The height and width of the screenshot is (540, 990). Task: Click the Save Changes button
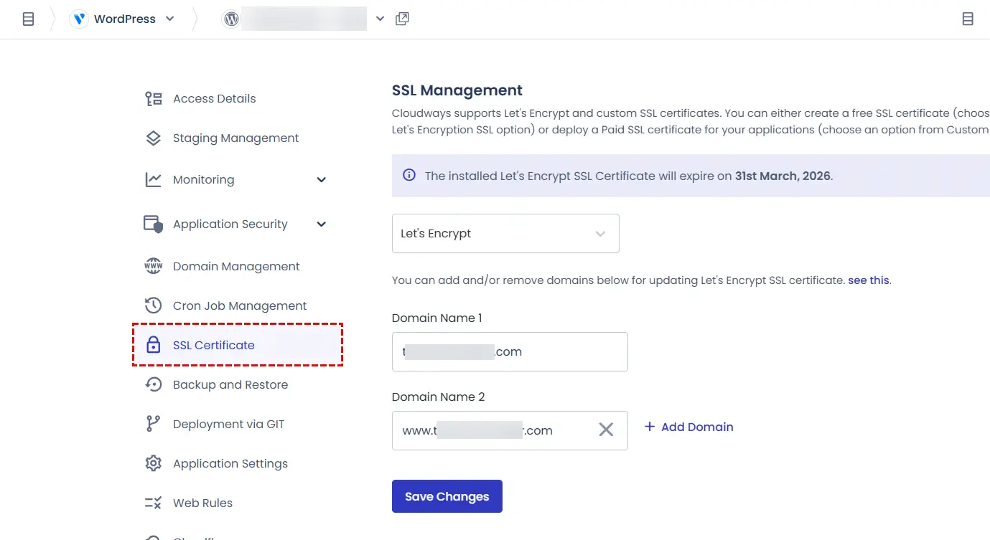pyautogui.click(x=447, y=496)
